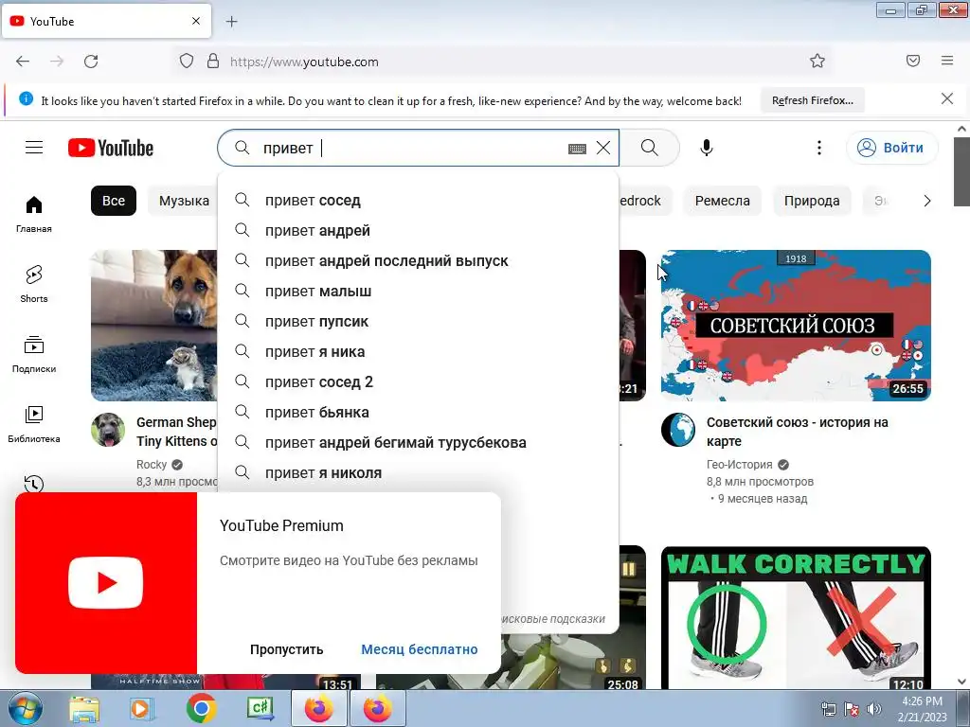Viewport: 970px width, 727px height.
Task: Select the Природа category chip
Action: (812, 201)
